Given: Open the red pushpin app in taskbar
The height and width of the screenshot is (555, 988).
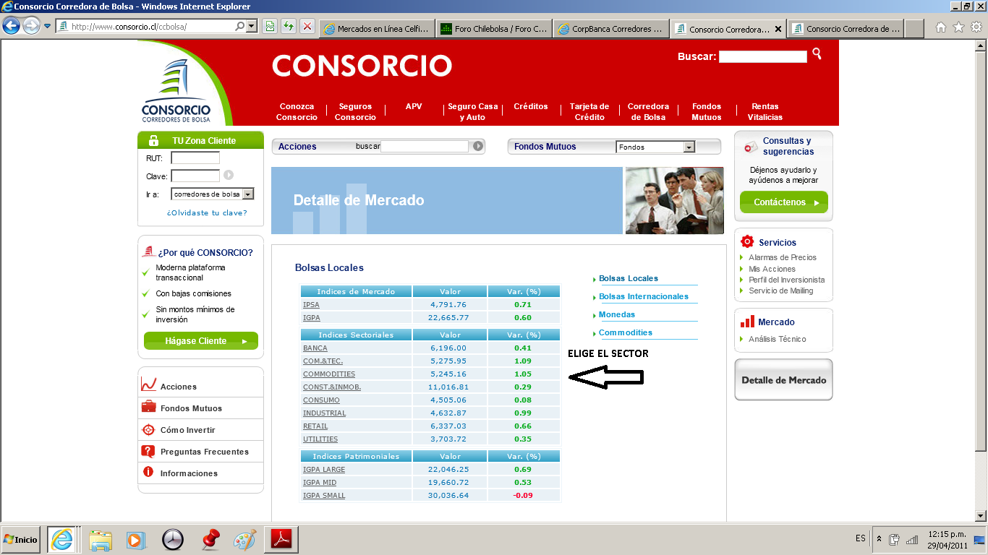Looking at the screenshot, I should (x=210, y=539).
